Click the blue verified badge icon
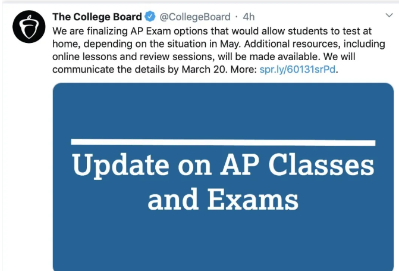 150,17
